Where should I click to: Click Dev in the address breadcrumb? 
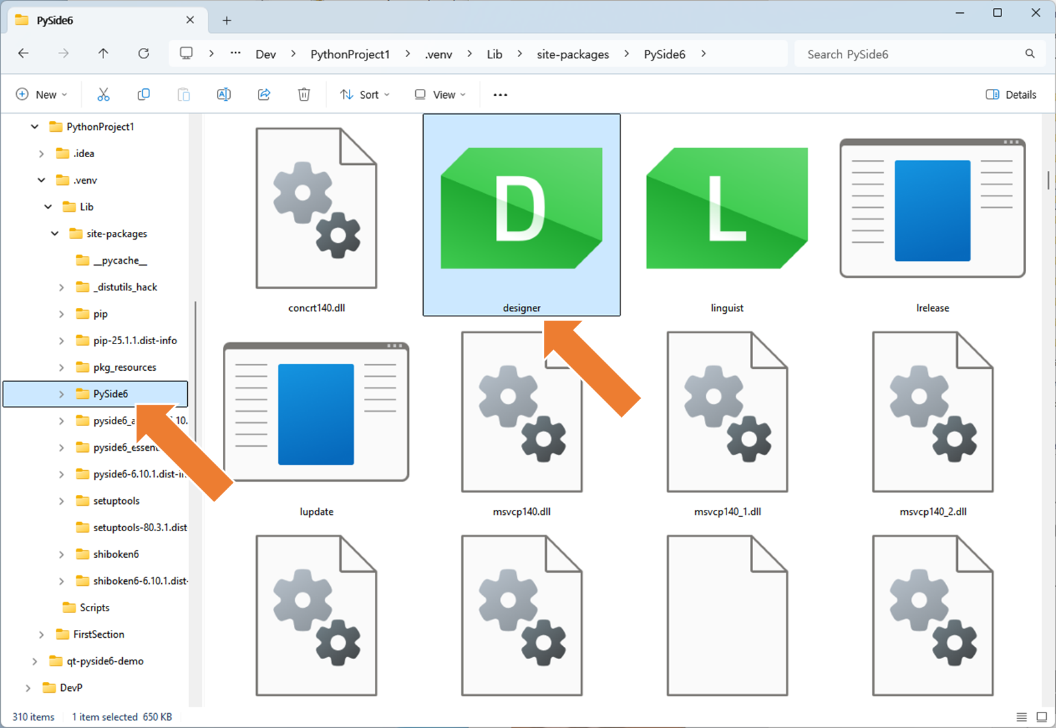(266, 54)
